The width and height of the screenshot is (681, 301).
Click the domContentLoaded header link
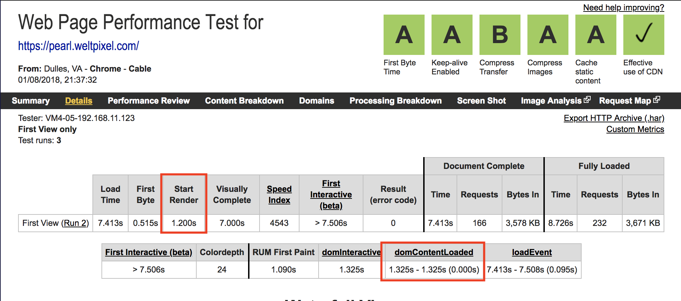tap(434, 252)
